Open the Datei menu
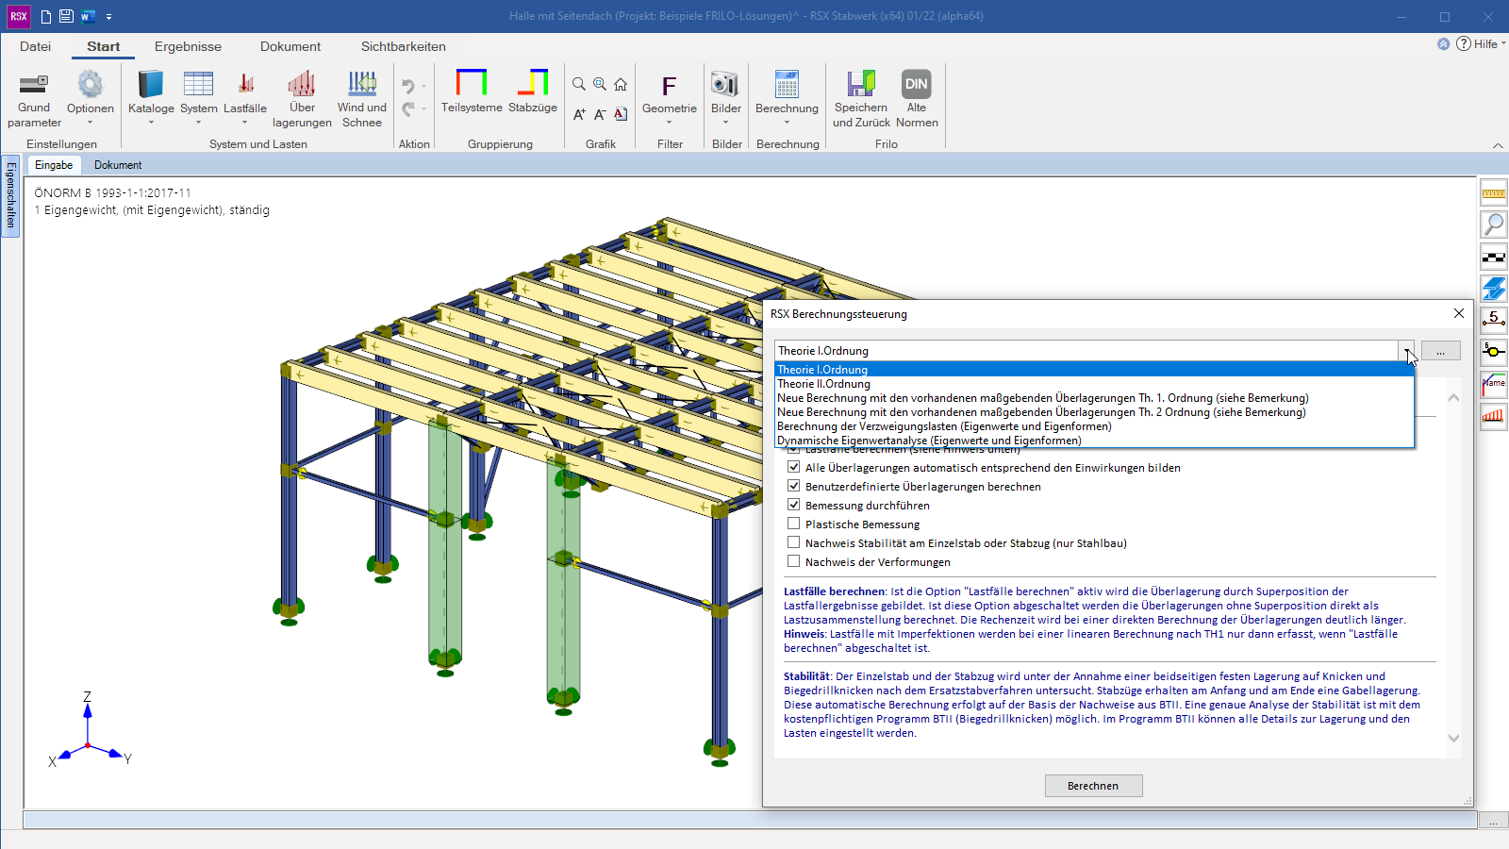 pos(35,46)
